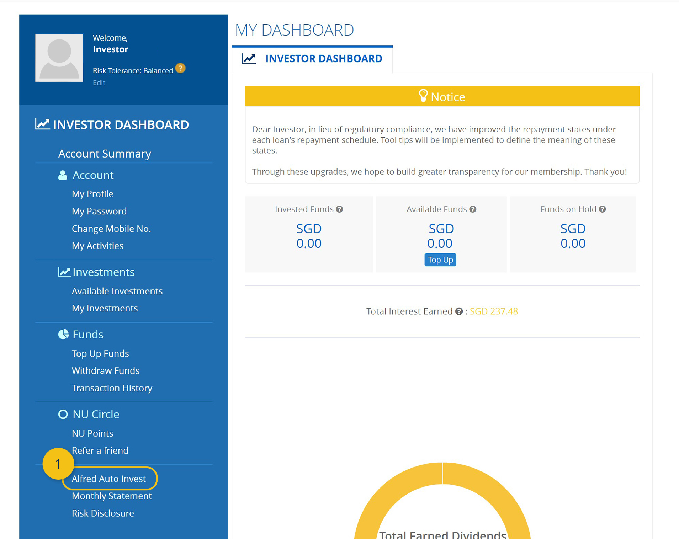The image size is (679, 539).
Task: Click the MY DASHBOARD page title
Action: pos(295,30)
